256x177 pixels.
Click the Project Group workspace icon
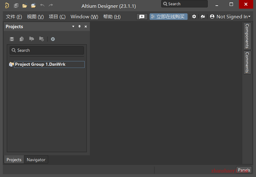coord(11,65)
